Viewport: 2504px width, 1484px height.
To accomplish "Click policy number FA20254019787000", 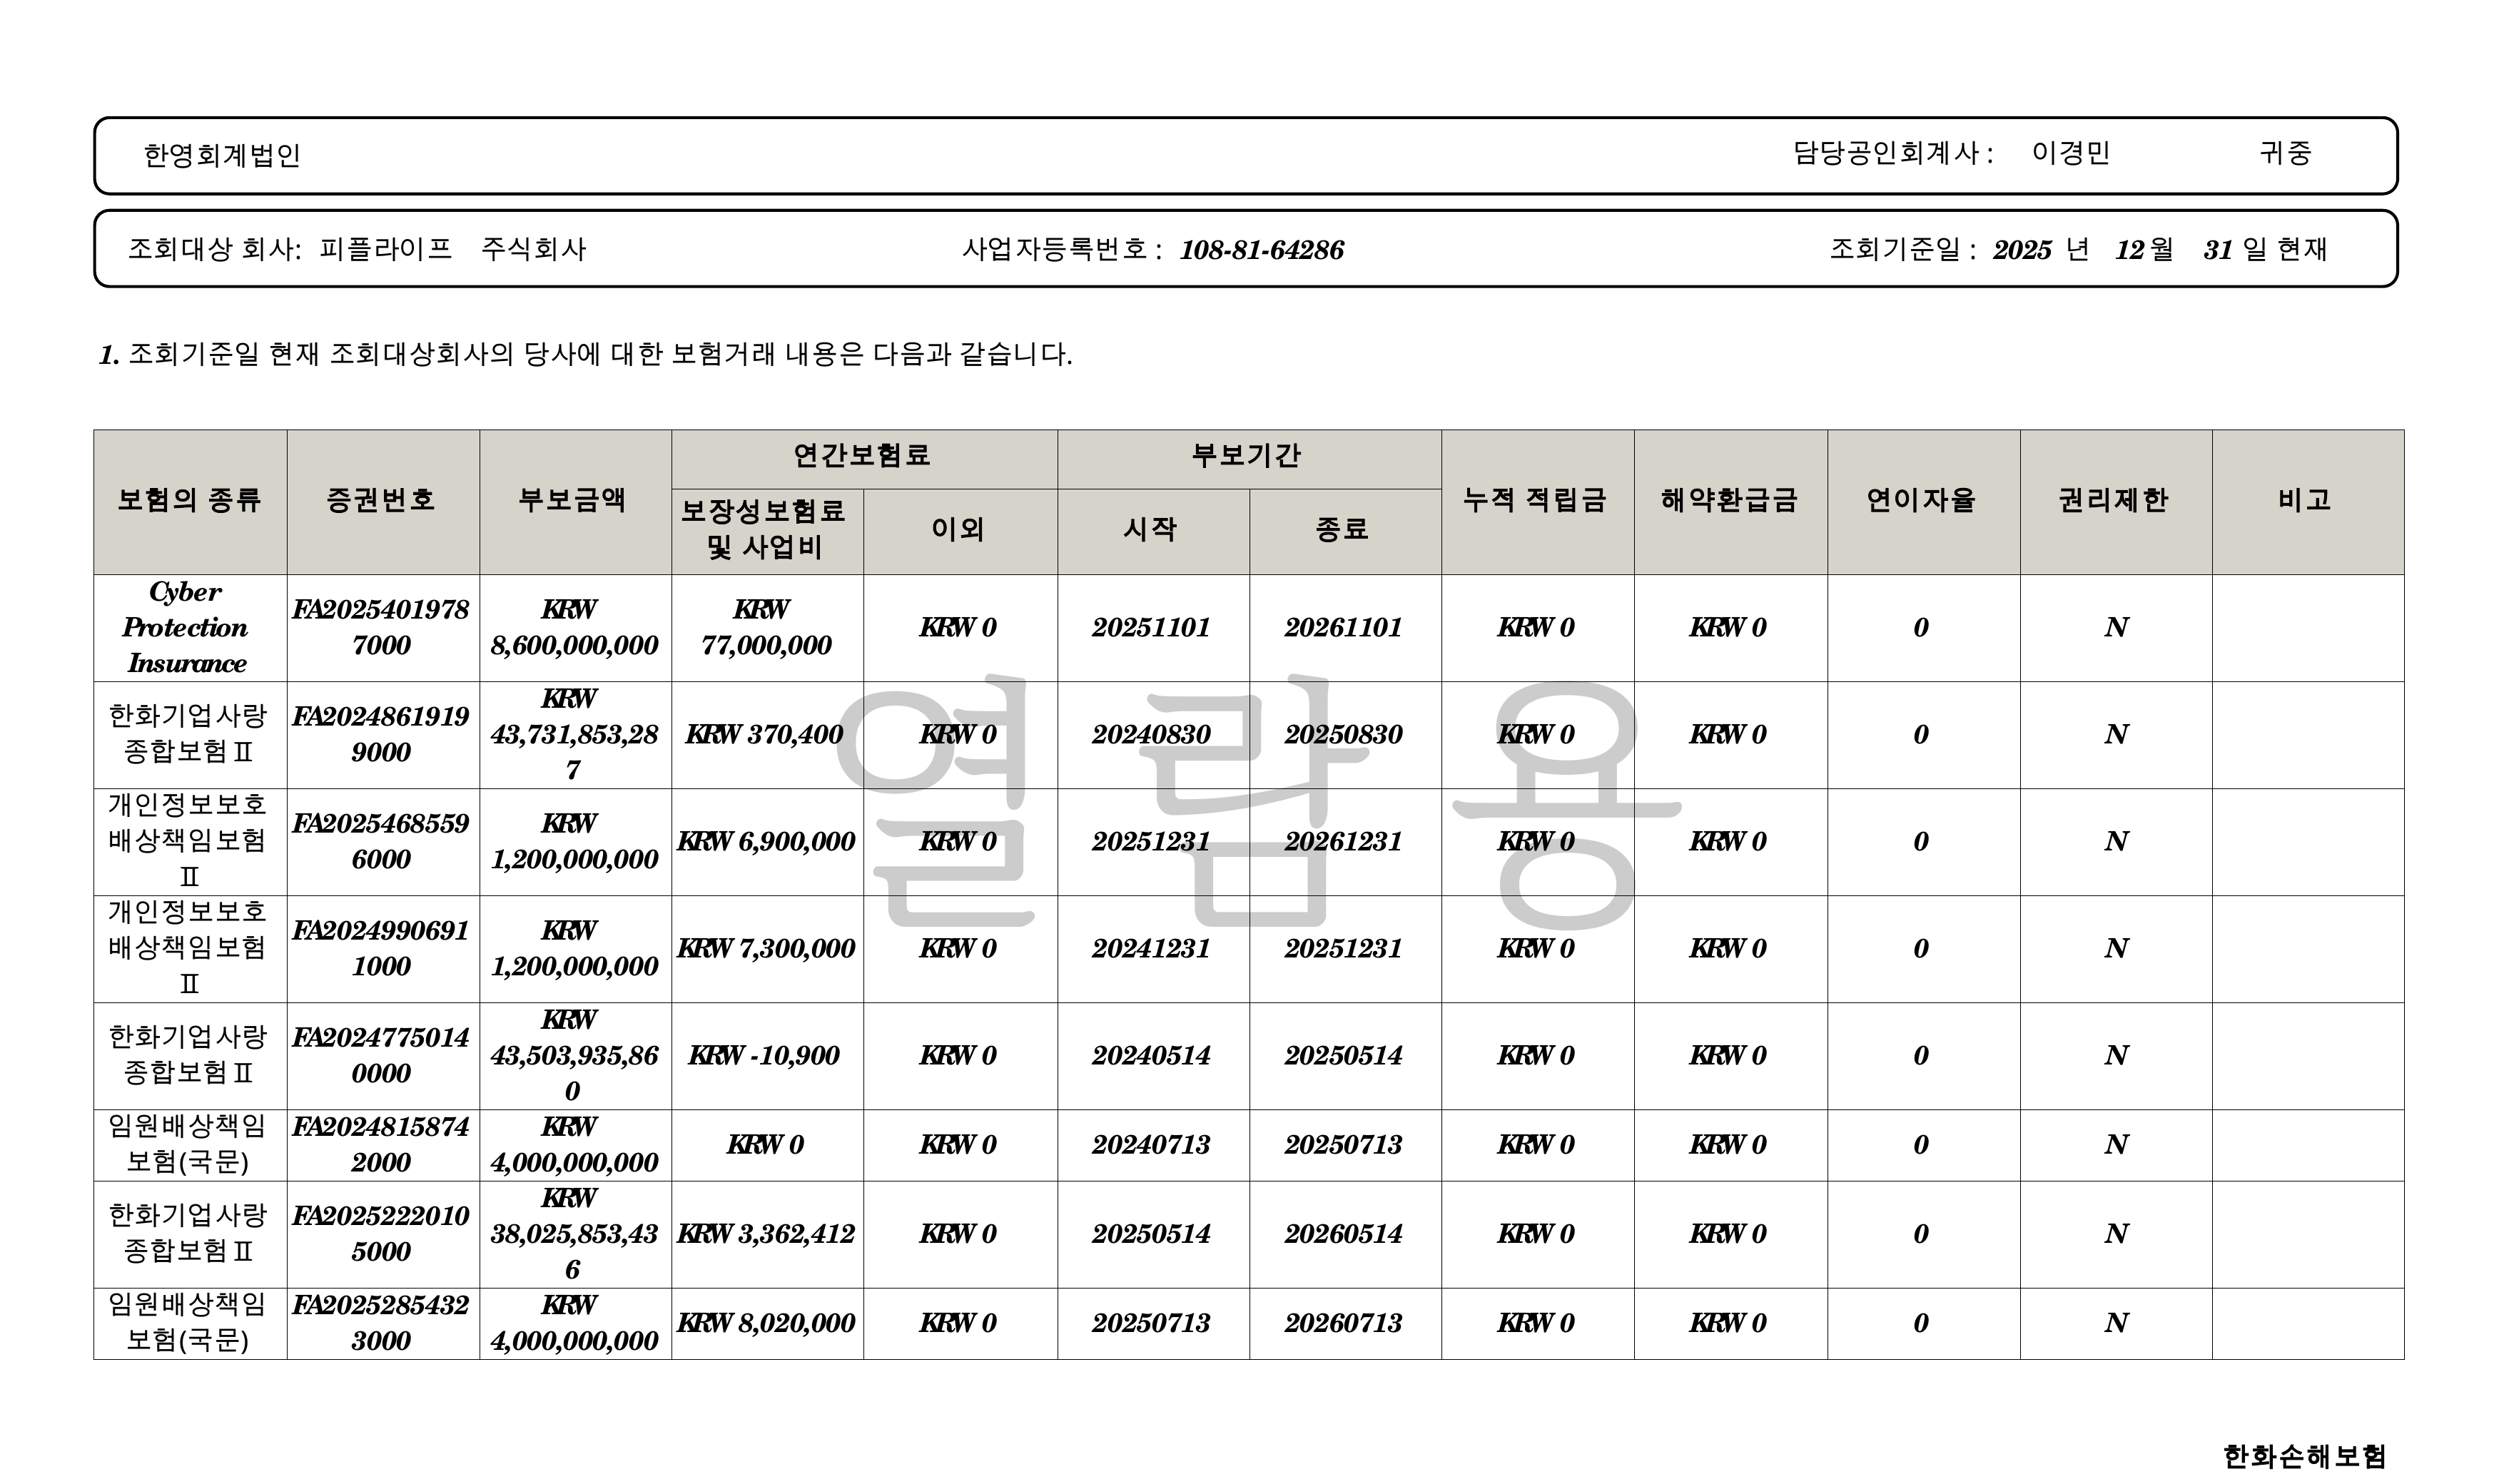I will [x=381, y=628].
